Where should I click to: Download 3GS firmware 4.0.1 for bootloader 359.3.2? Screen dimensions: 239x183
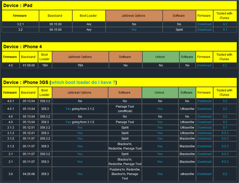coord(204,101)
